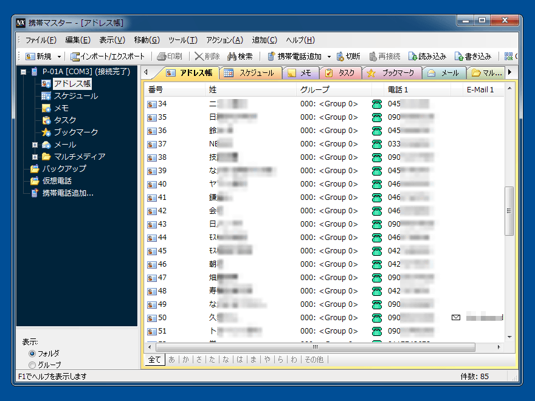Click the envelope icon in row 50
Viewport: 535px width, 401px height.
pos(456,317)
